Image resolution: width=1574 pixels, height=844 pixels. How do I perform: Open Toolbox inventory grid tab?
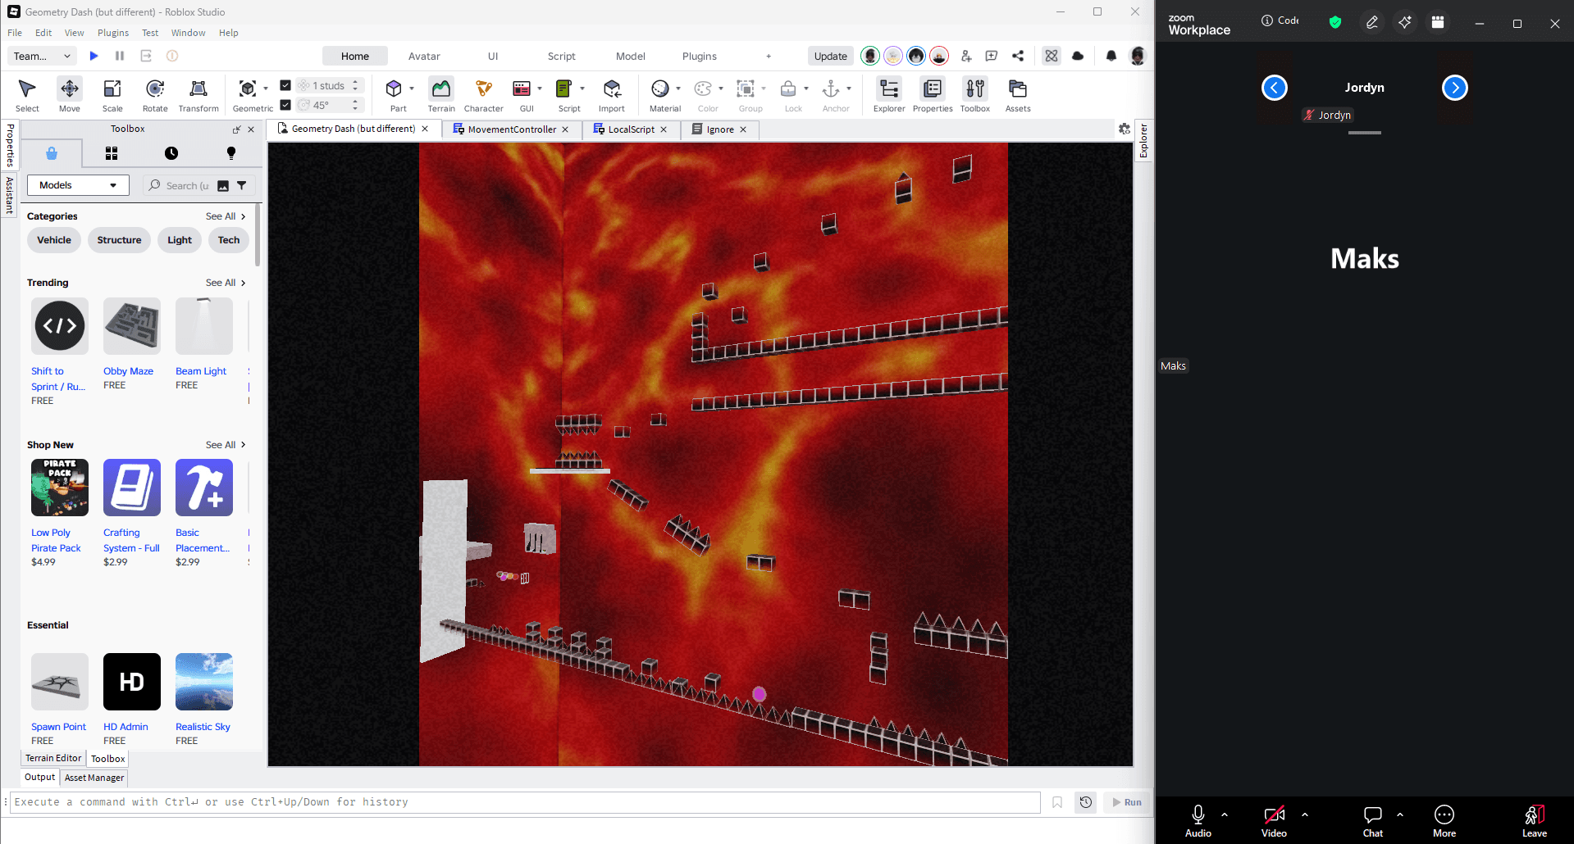(112, 153)
